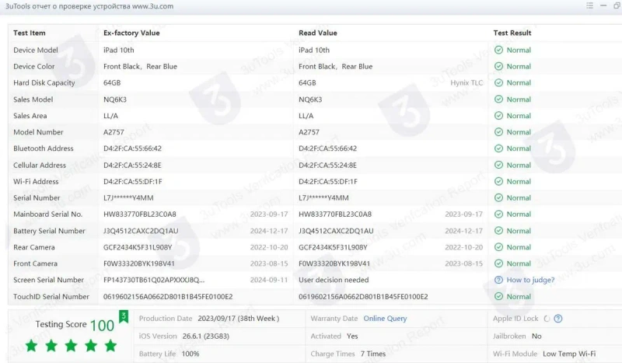Click the check icon in Cellular Address row

pos(498,165)
